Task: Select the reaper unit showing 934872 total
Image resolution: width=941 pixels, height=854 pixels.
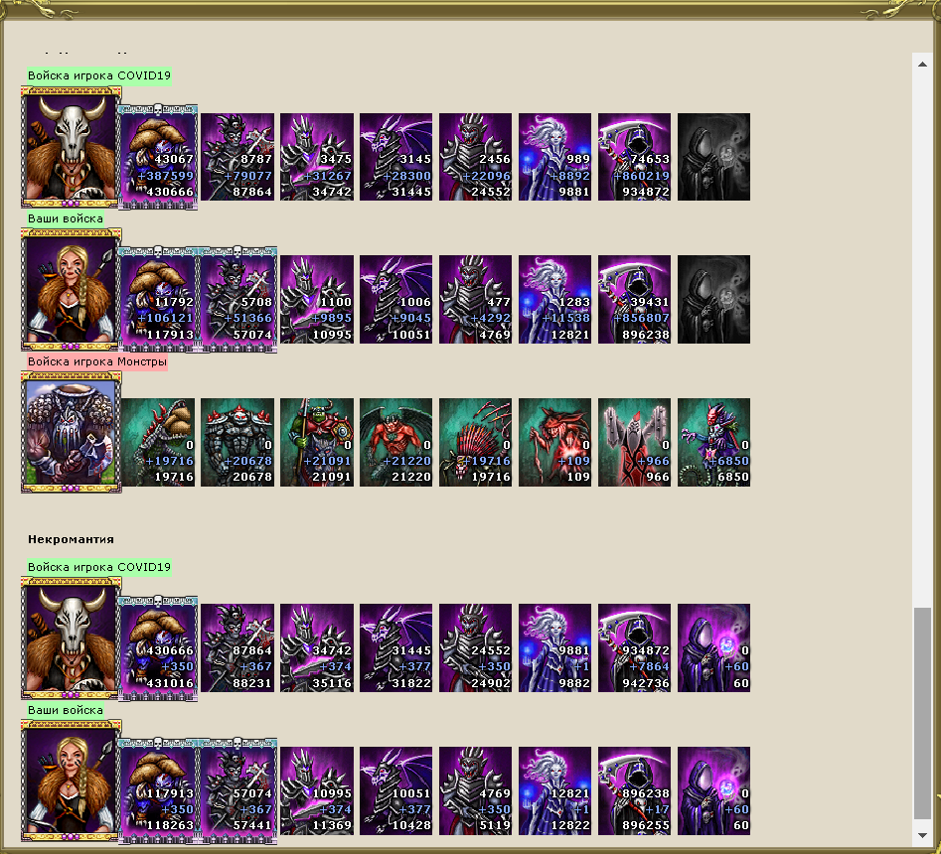Action: pyautogui.click(x=634, y=157)
